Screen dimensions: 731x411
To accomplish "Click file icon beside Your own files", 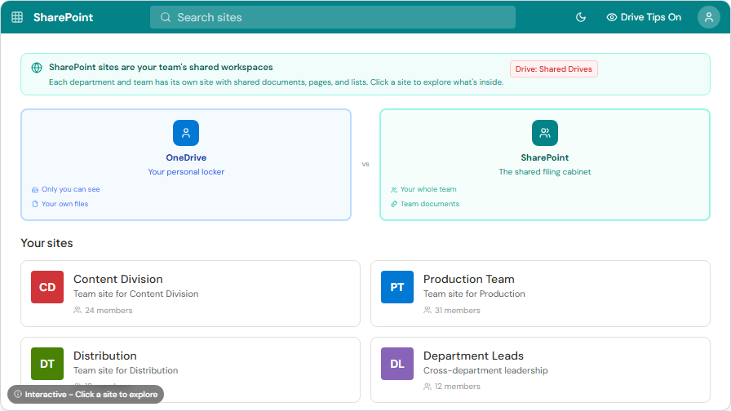I will tap(35, 204).
